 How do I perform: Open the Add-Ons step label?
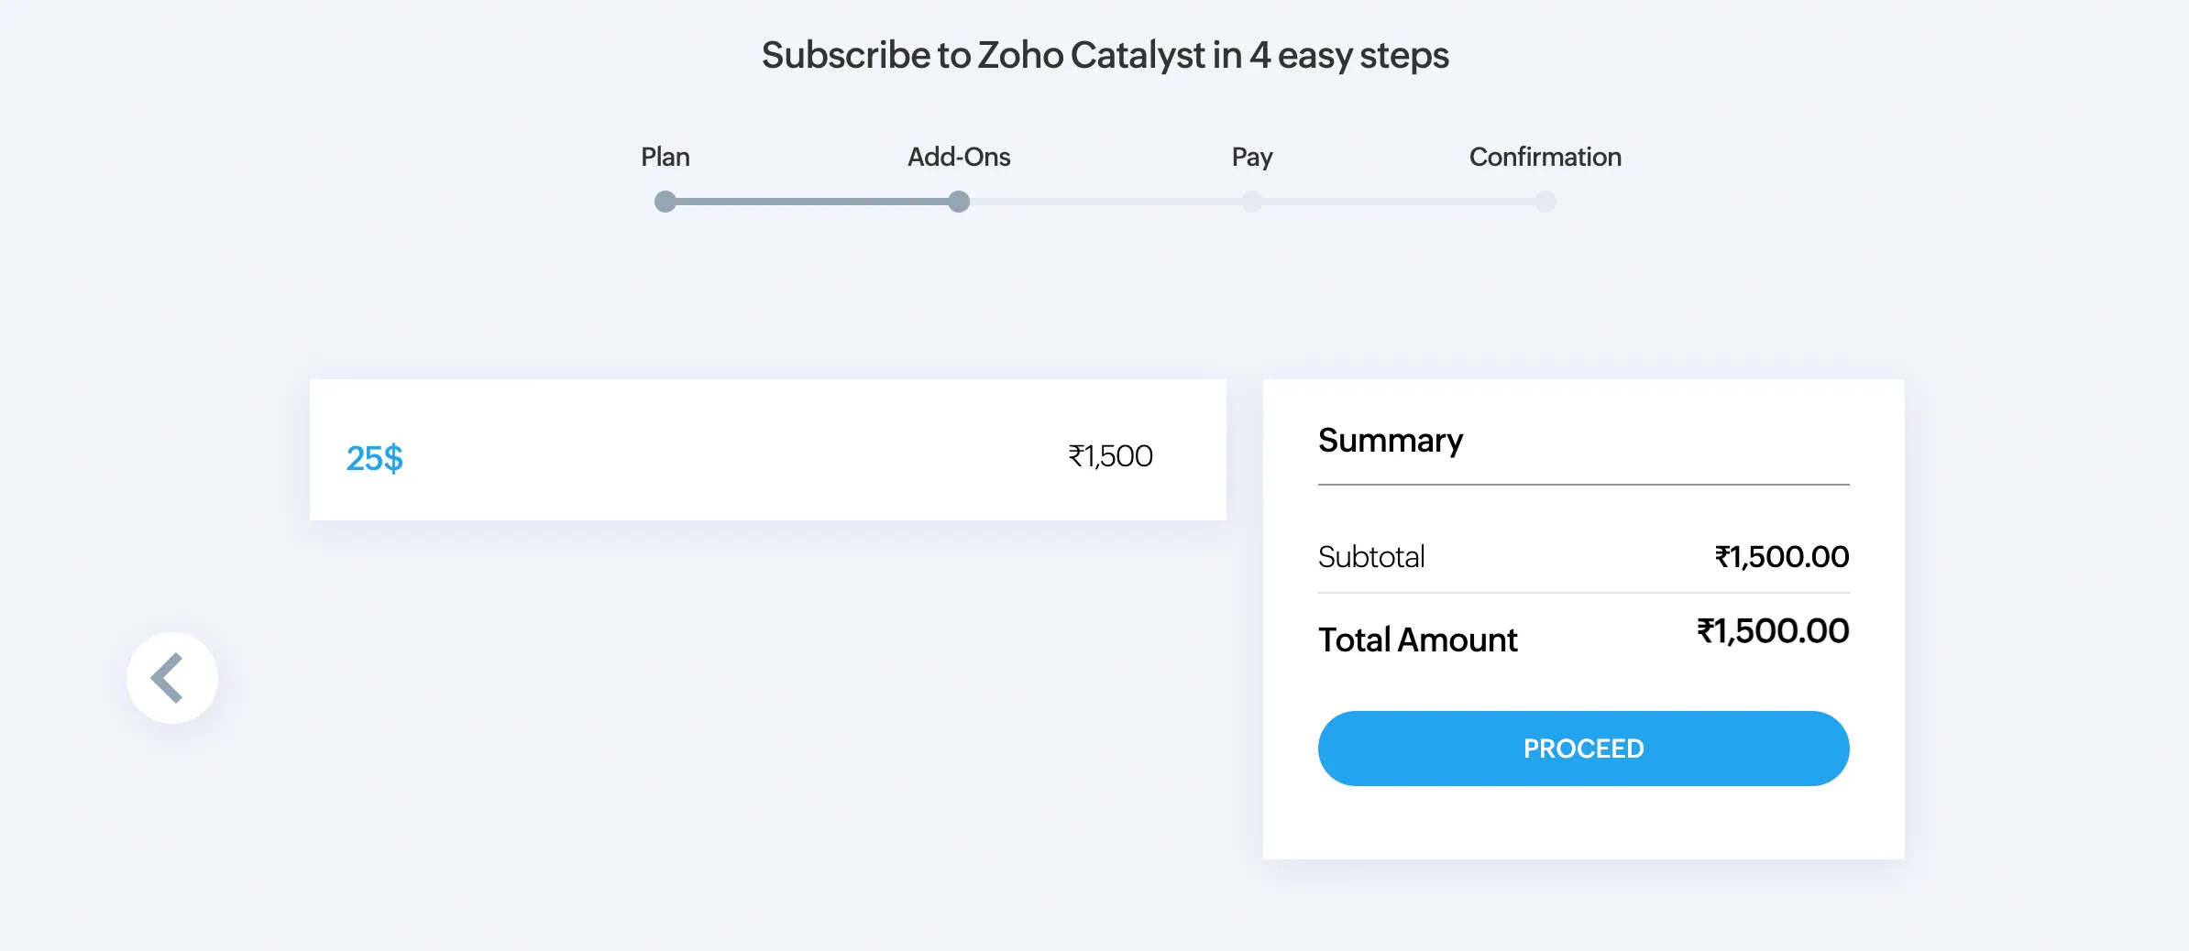[x=959, y=157]
